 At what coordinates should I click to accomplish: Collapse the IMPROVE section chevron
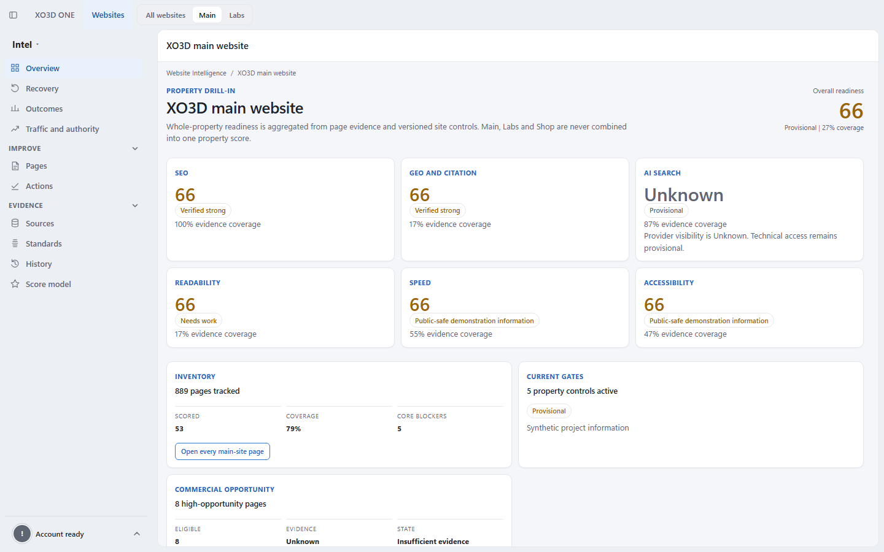(135, 148)
